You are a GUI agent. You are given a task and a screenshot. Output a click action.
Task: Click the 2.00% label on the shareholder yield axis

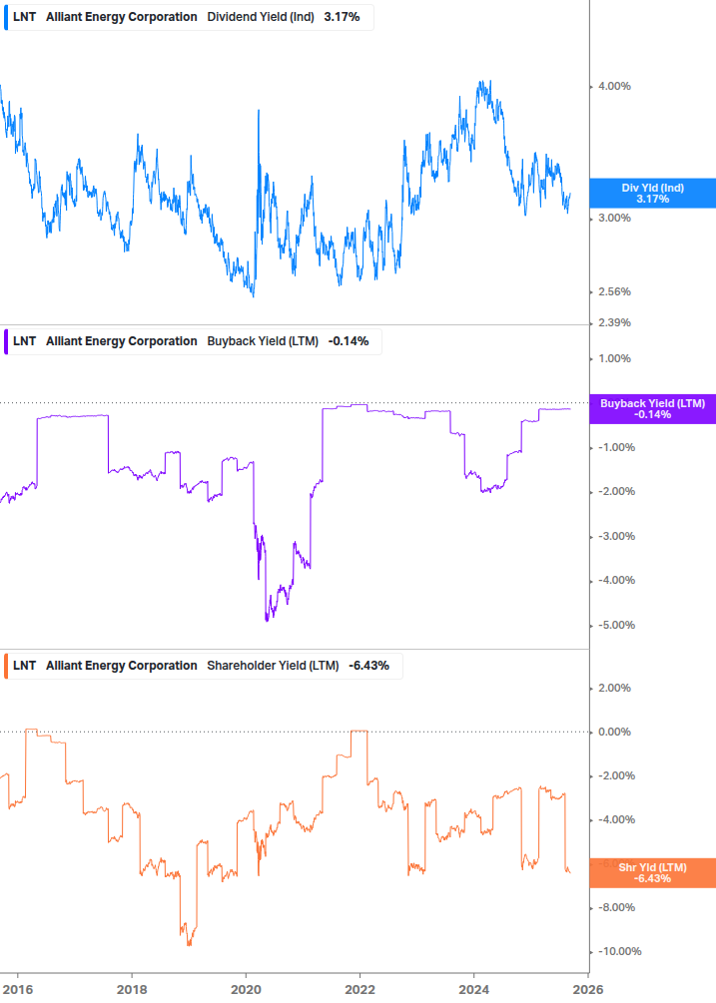[614, 689]
